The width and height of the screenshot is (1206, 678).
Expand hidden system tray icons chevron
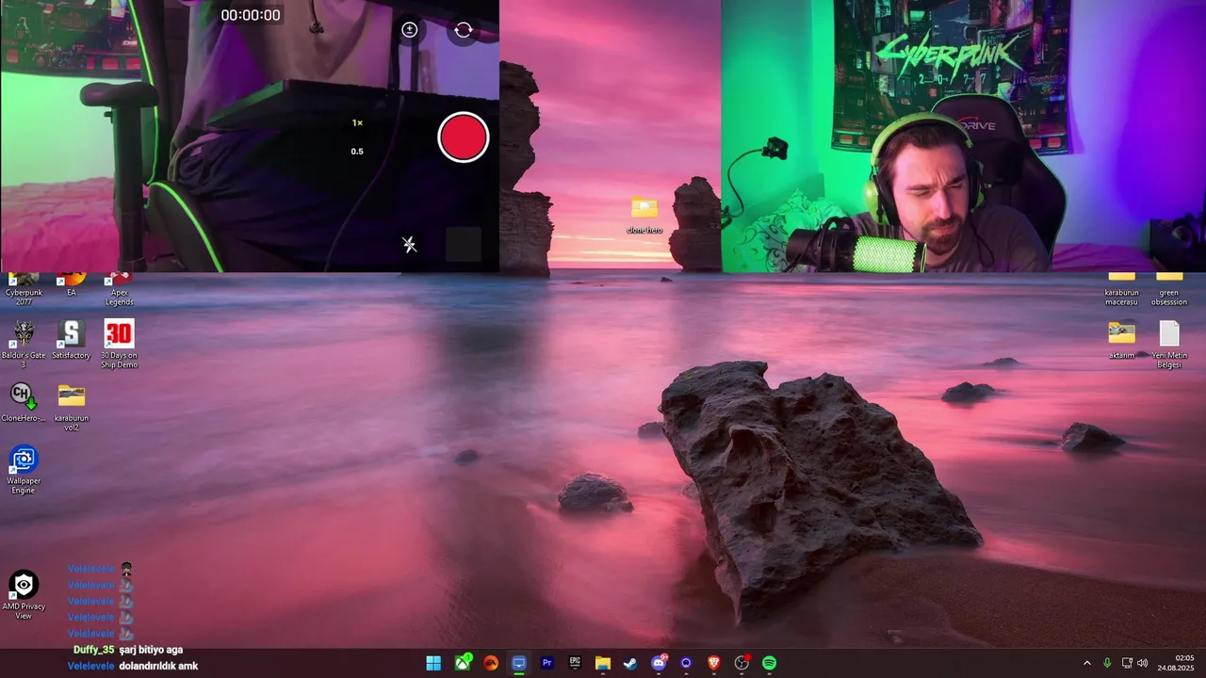1086,663
